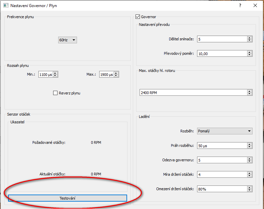Decrease the Převodový poměr value with down arrow
Screen dimensions: 264x209
click(x=249, y=55)
